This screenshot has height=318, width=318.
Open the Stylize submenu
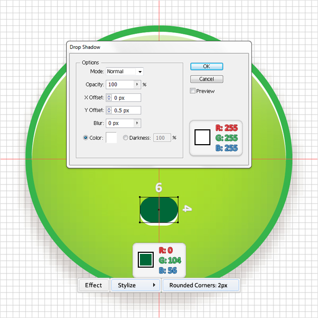pos(136,285)
